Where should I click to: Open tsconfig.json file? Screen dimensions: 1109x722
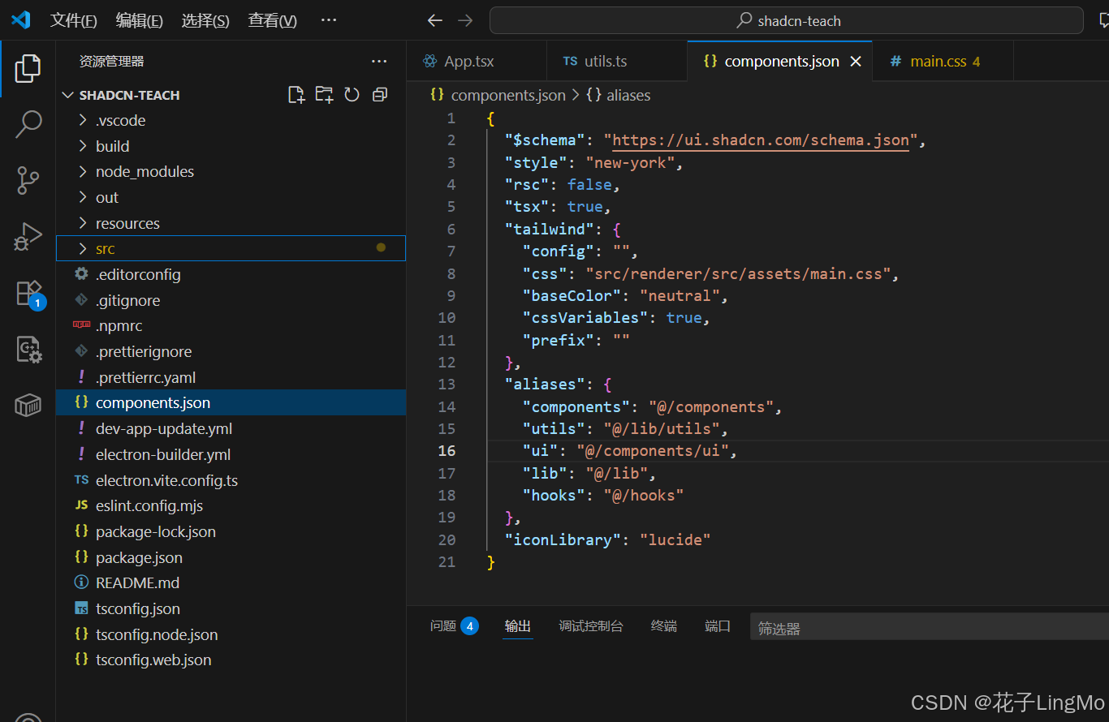(x=231, y=608)
